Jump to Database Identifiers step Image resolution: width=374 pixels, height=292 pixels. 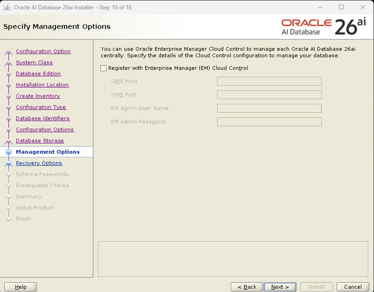point(43,118)
